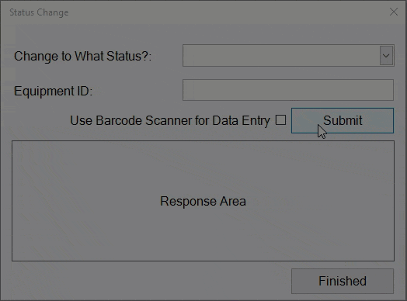Image resolution: width=407 pixels, height=301 pixels.
Task: Click inside the Change to What Status combo box
Action: (288, 56)
